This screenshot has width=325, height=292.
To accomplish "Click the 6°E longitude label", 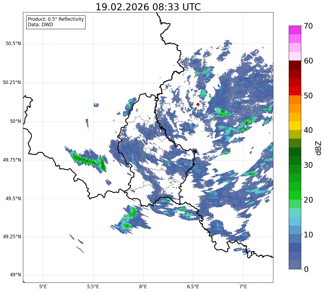I will 143,287.
